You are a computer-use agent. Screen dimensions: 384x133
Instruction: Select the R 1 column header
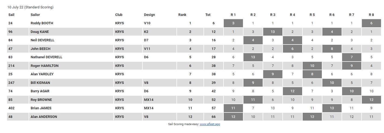(233, 15)
